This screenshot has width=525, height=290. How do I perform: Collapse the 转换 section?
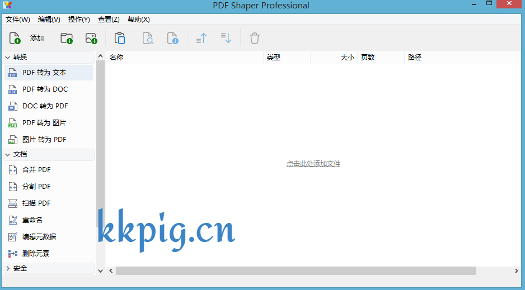(x=49, y=58)
